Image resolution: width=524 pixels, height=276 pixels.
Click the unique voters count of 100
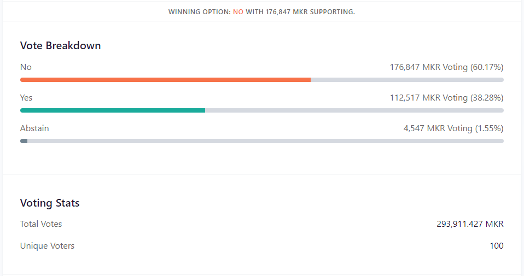point(496,246)
